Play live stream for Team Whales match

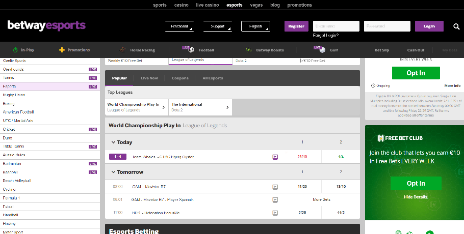point(275,157)
